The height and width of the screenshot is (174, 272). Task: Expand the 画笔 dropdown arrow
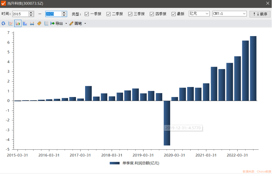coord(85,23)
